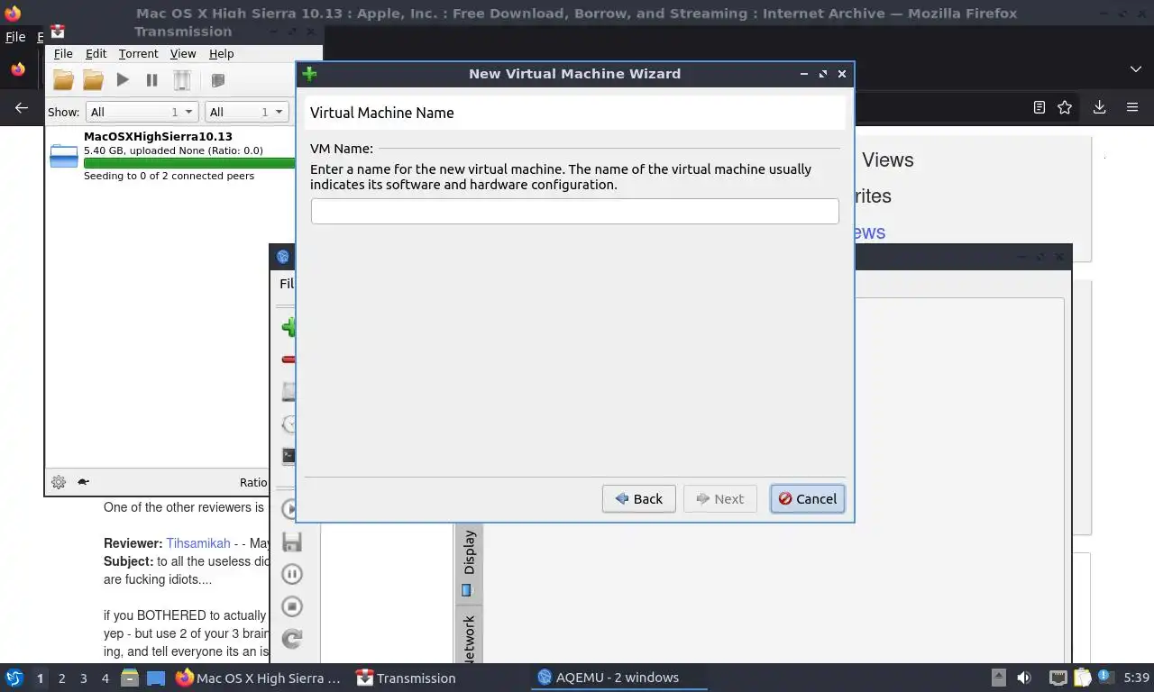Start the torrent with the play icon
1154x692 pixels.
pyautogui.click(x=123, y=80)
